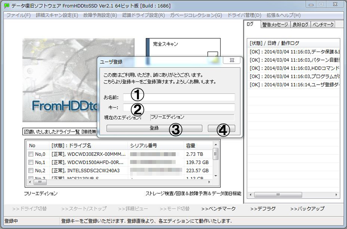The width and height of the screenshot is (347, 229).
Task: Click the >>スタート/ストップ link
Action: [x=84, y=209]
